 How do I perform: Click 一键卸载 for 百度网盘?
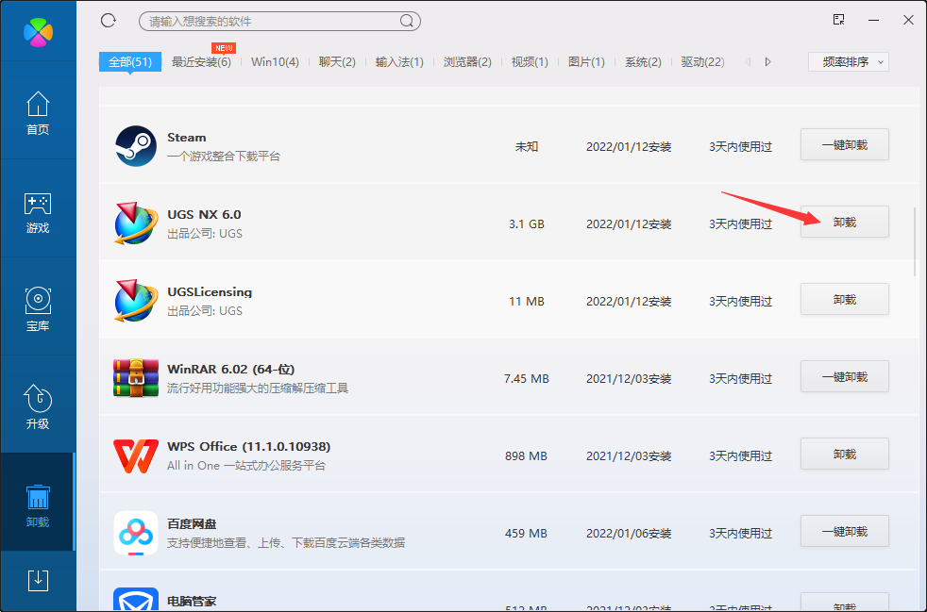tap(845, 532)
